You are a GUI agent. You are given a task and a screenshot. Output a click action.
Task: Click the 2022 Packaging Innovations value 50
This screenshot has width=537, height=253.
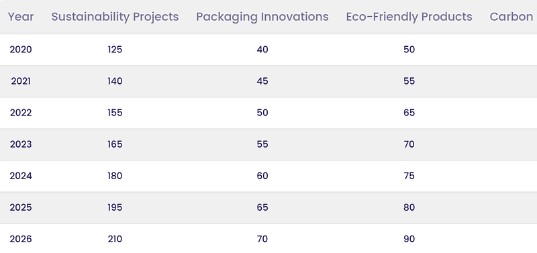tap(262, 113)
